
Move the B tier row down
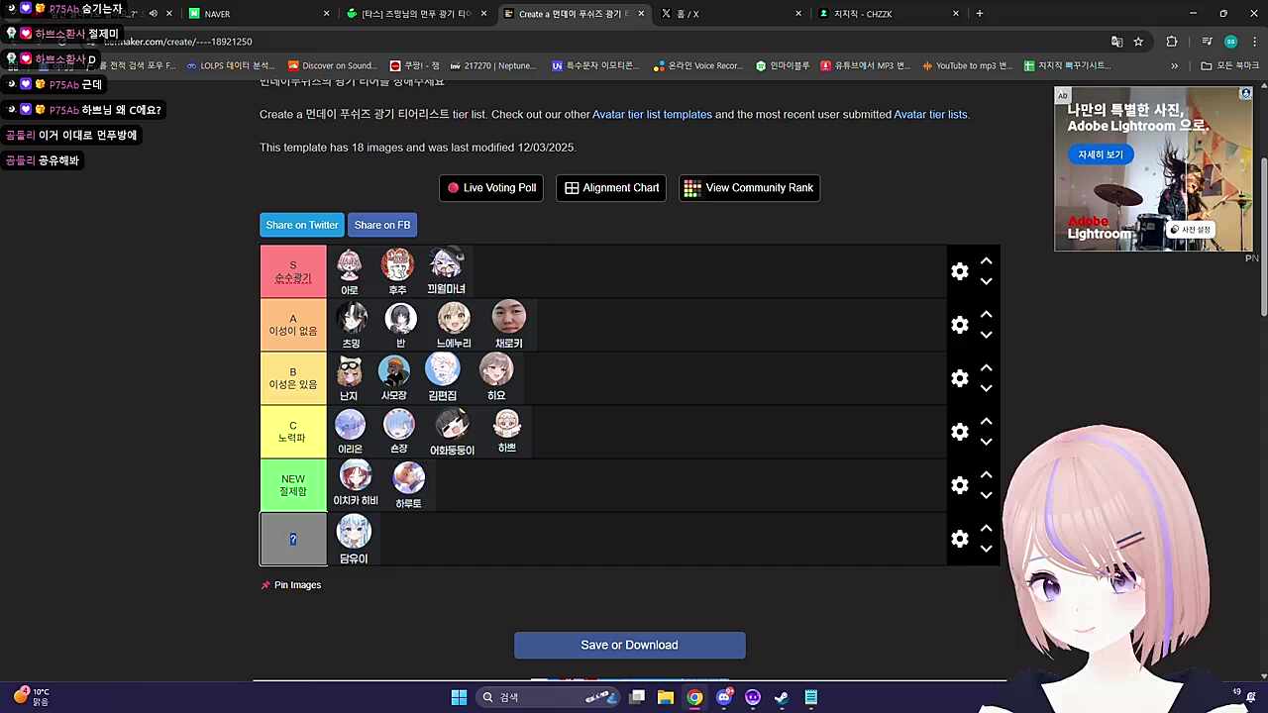point(986,388)
